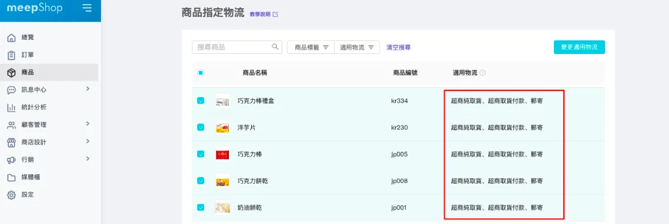
Task: Uncheck the 奶油餅乾 row checkbox
Action: [x=201, y=208]
